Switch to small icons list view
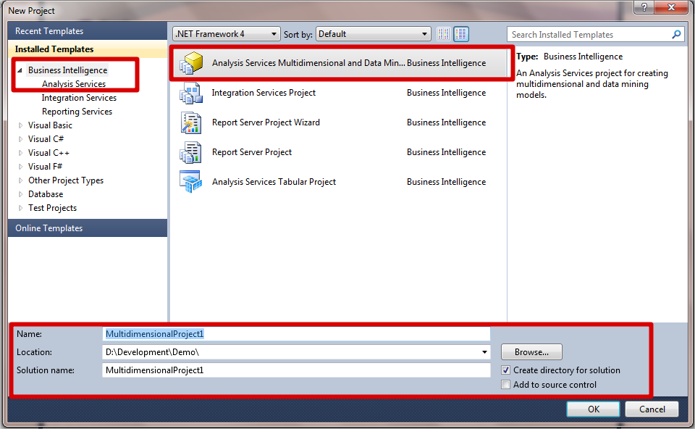 444,34
